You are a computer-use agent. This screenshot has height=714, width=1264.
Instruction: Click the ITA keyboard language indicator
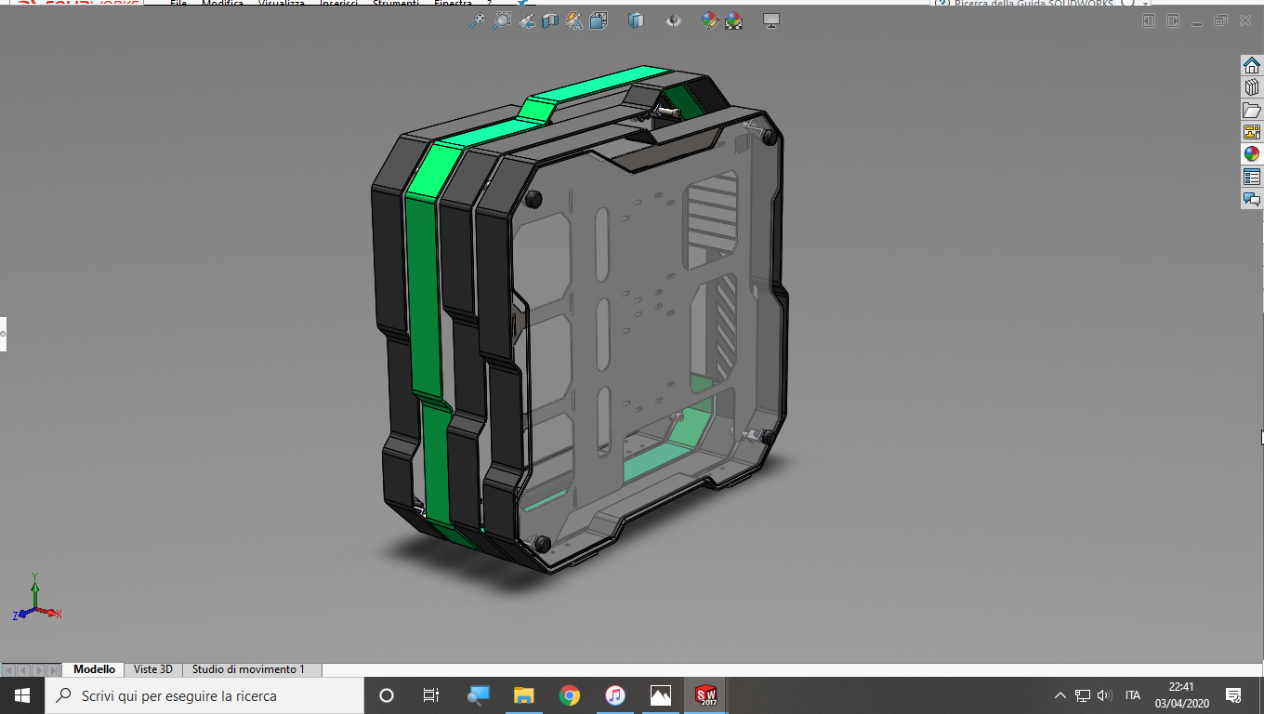[x=1133, y=695]
